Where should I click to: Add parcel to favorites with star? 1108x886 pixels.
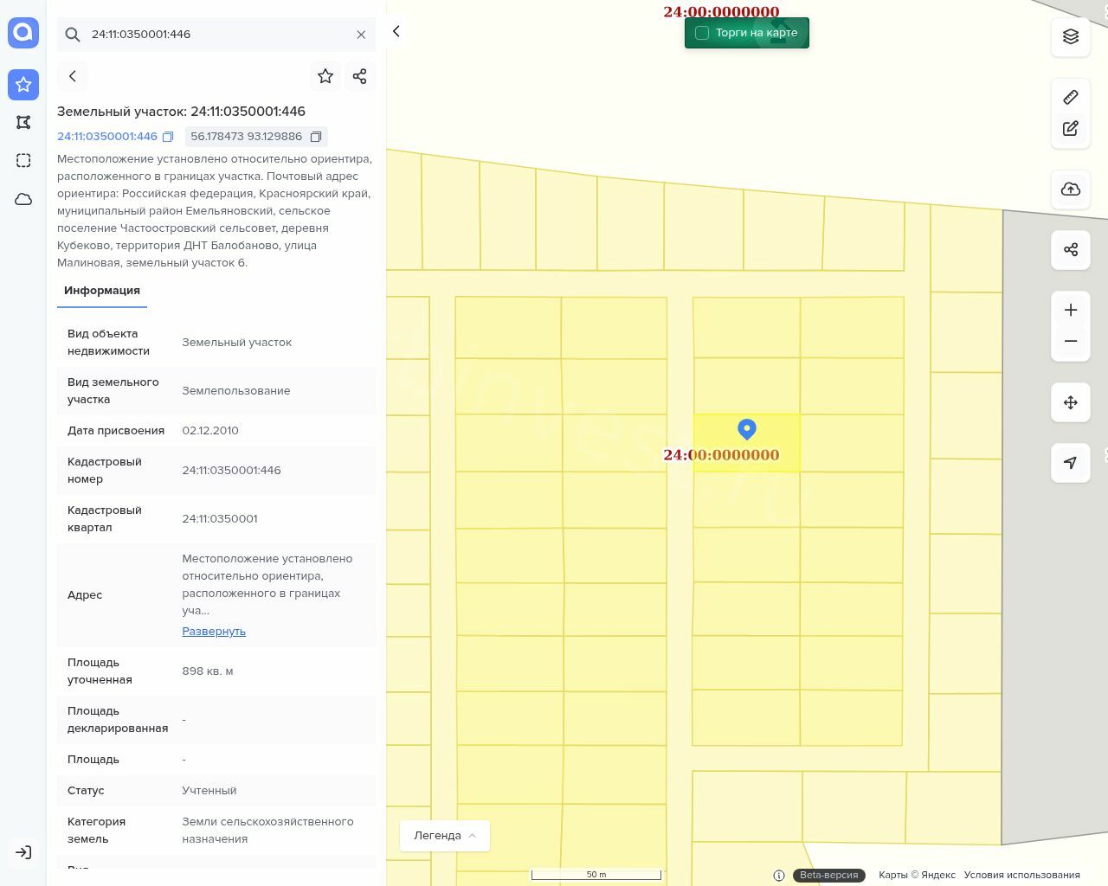tap(325, 76)
